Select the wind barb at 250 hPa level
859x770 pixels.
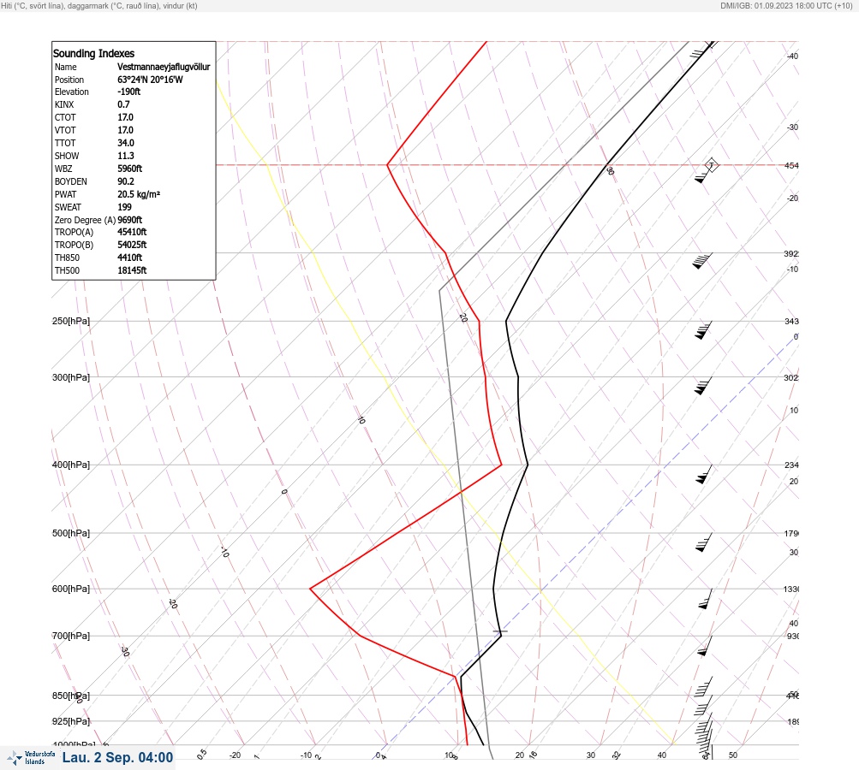(703, 330)
